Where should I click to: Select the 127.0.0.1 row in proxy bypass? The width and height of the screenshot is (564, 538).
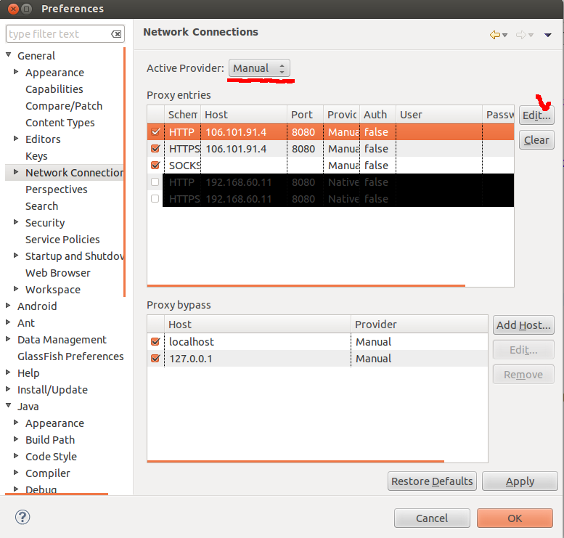click(x=318, y=359)
